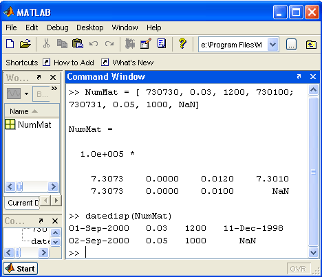Show more Workspace toolbar items chevron

click(x=54, y=89)
